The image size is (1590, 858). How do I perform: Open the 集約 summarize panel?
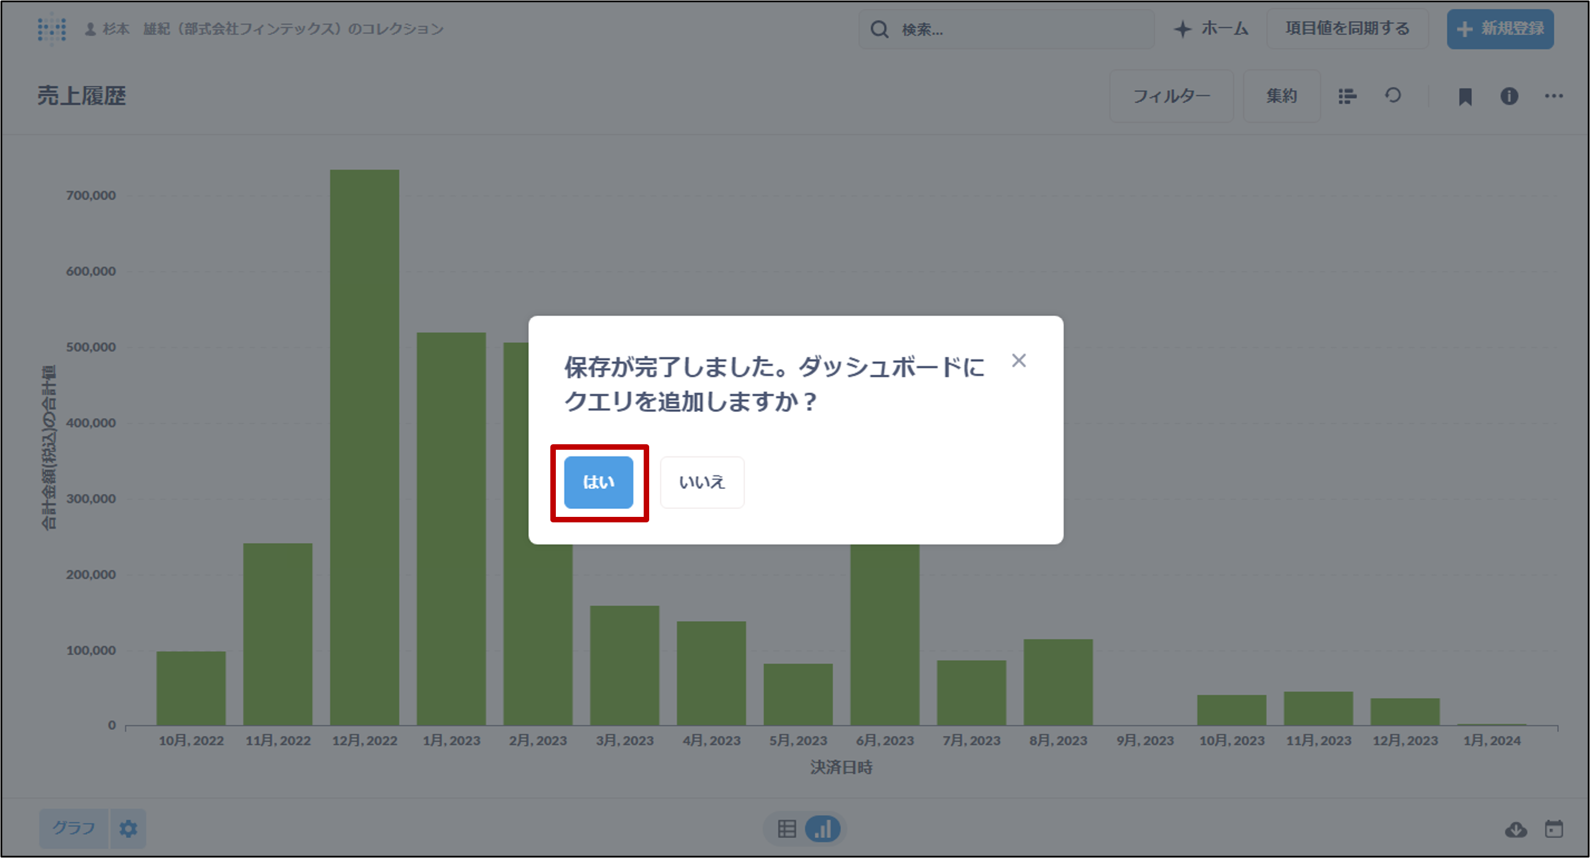[x=1281, y=96]
